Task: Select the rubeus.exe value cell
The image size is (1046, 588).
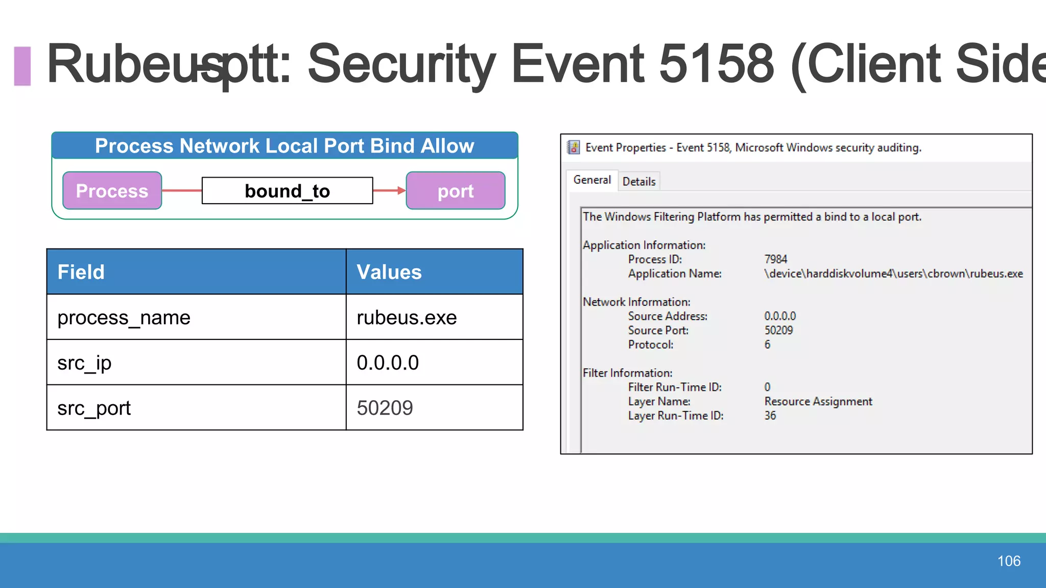Action: (x=435, y=317)
